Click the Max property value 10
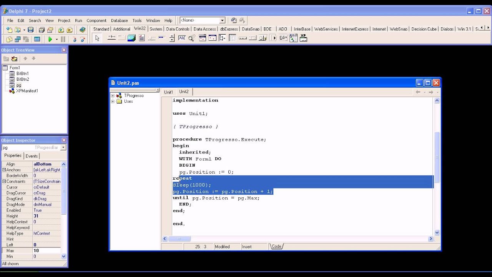The height and width of the screenshot is (277, 492). point(47,250)
